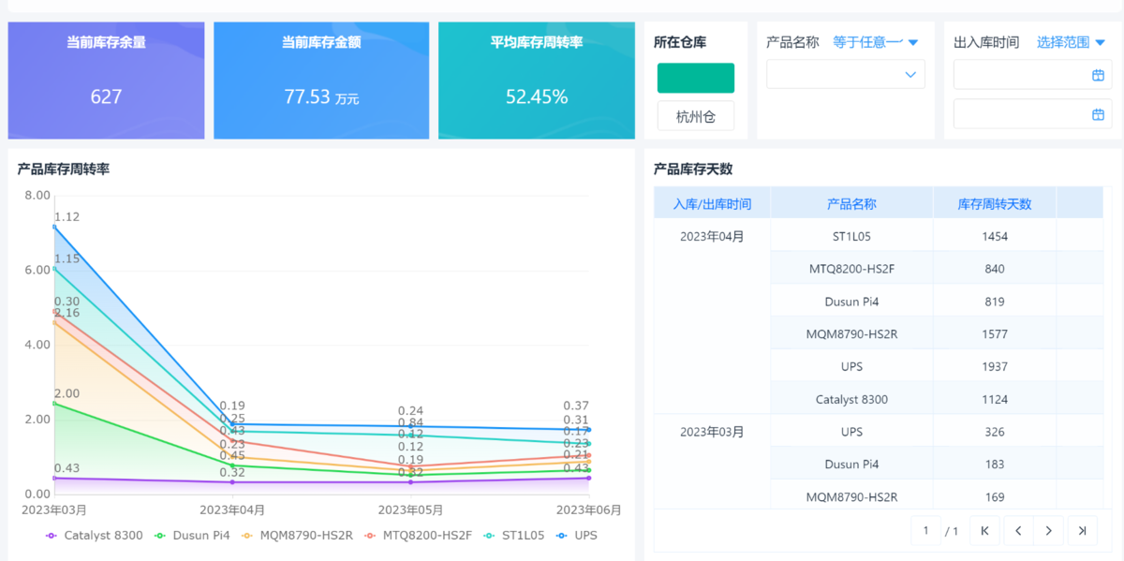The width and height of the screenshot is (1124, 561).
Task: Open the 等于任意一 condition dropdown
Action: coord(876,42)
